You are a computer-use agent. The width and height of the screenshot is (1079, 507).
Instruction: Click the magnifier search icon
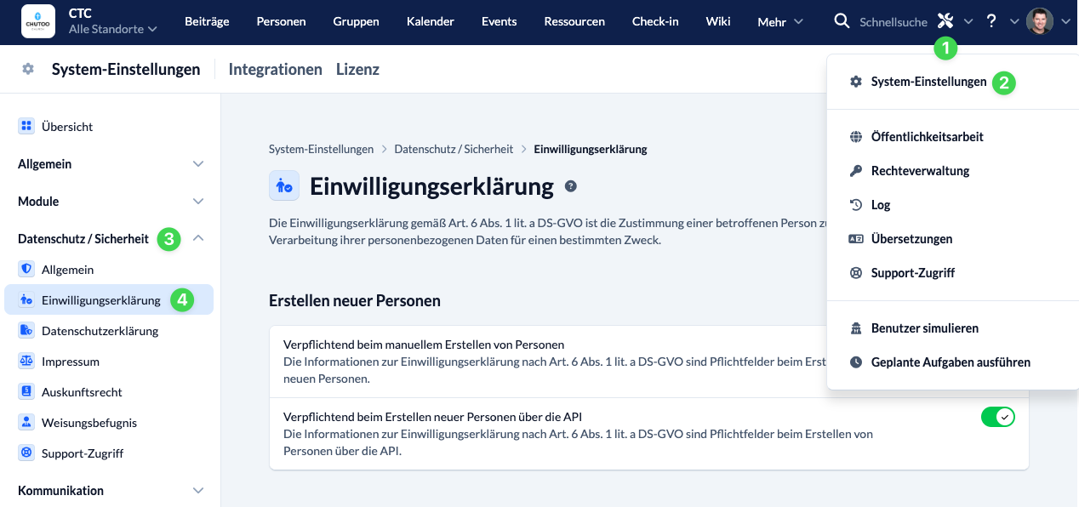842,21
